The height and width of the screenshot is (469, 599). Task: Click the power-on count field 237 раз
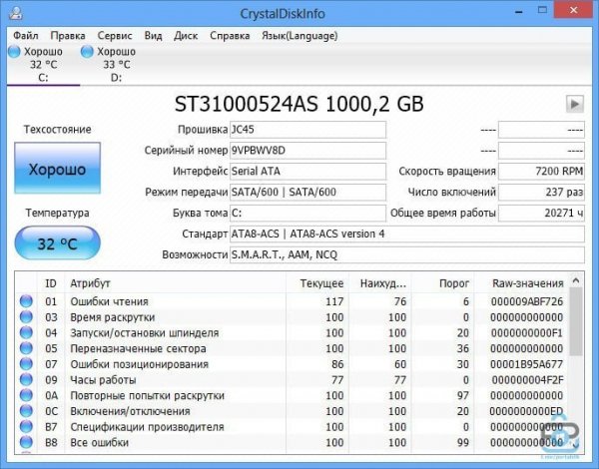click(541, 193)
